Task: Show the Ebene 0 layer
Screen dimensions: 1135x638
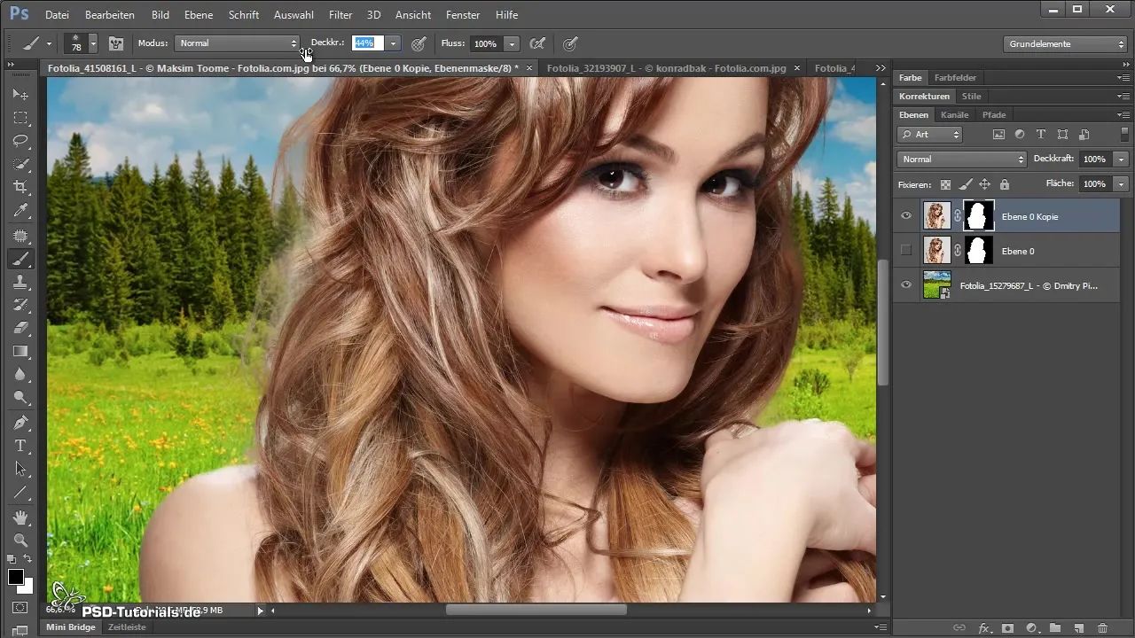Action: (x=906, y=251)
